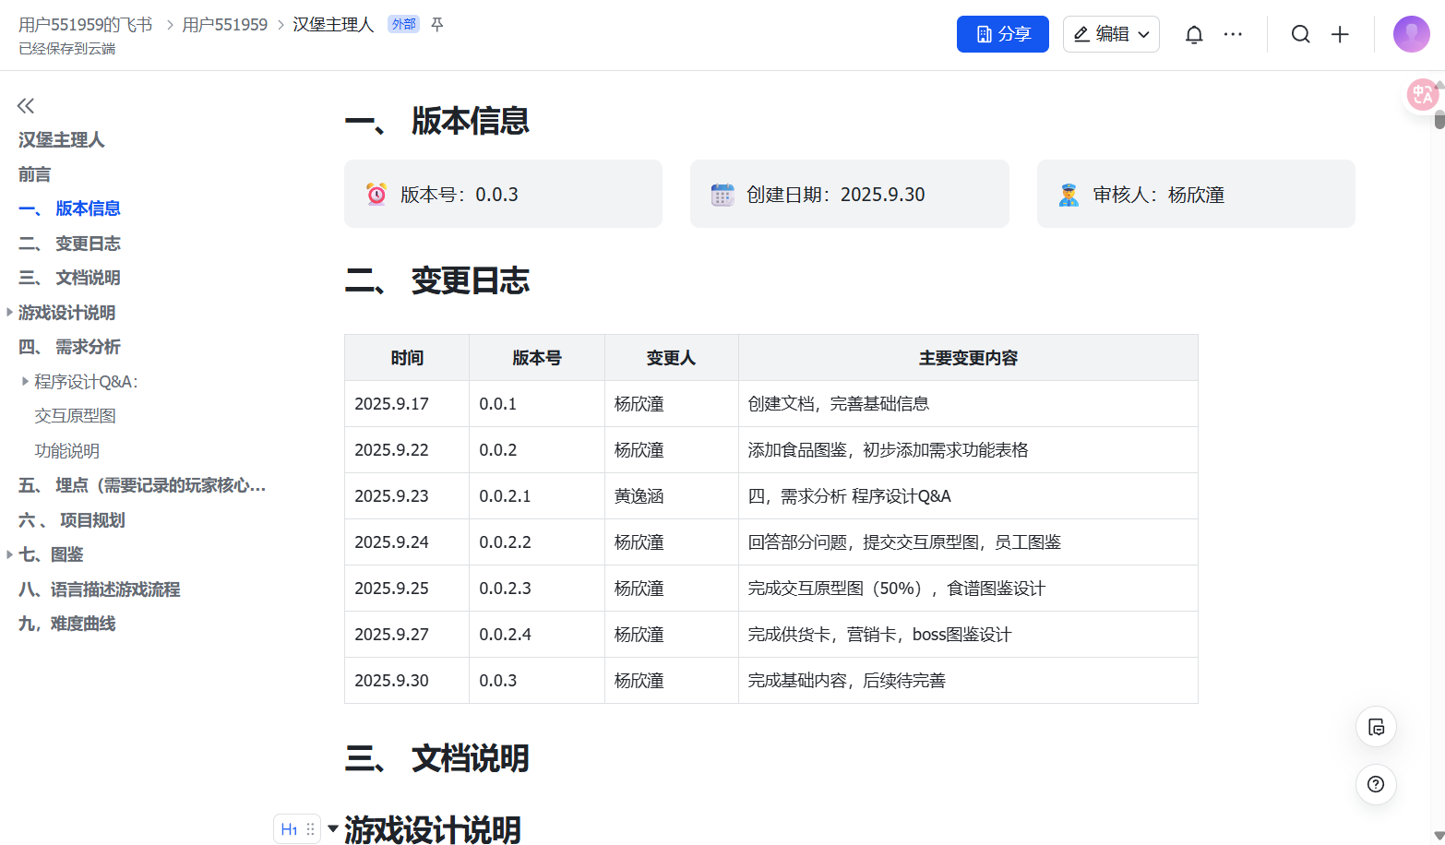Expand the 游戏设计说明 outline item
Viewport: 1445px width, 845px height.
(x=9, y=313)
